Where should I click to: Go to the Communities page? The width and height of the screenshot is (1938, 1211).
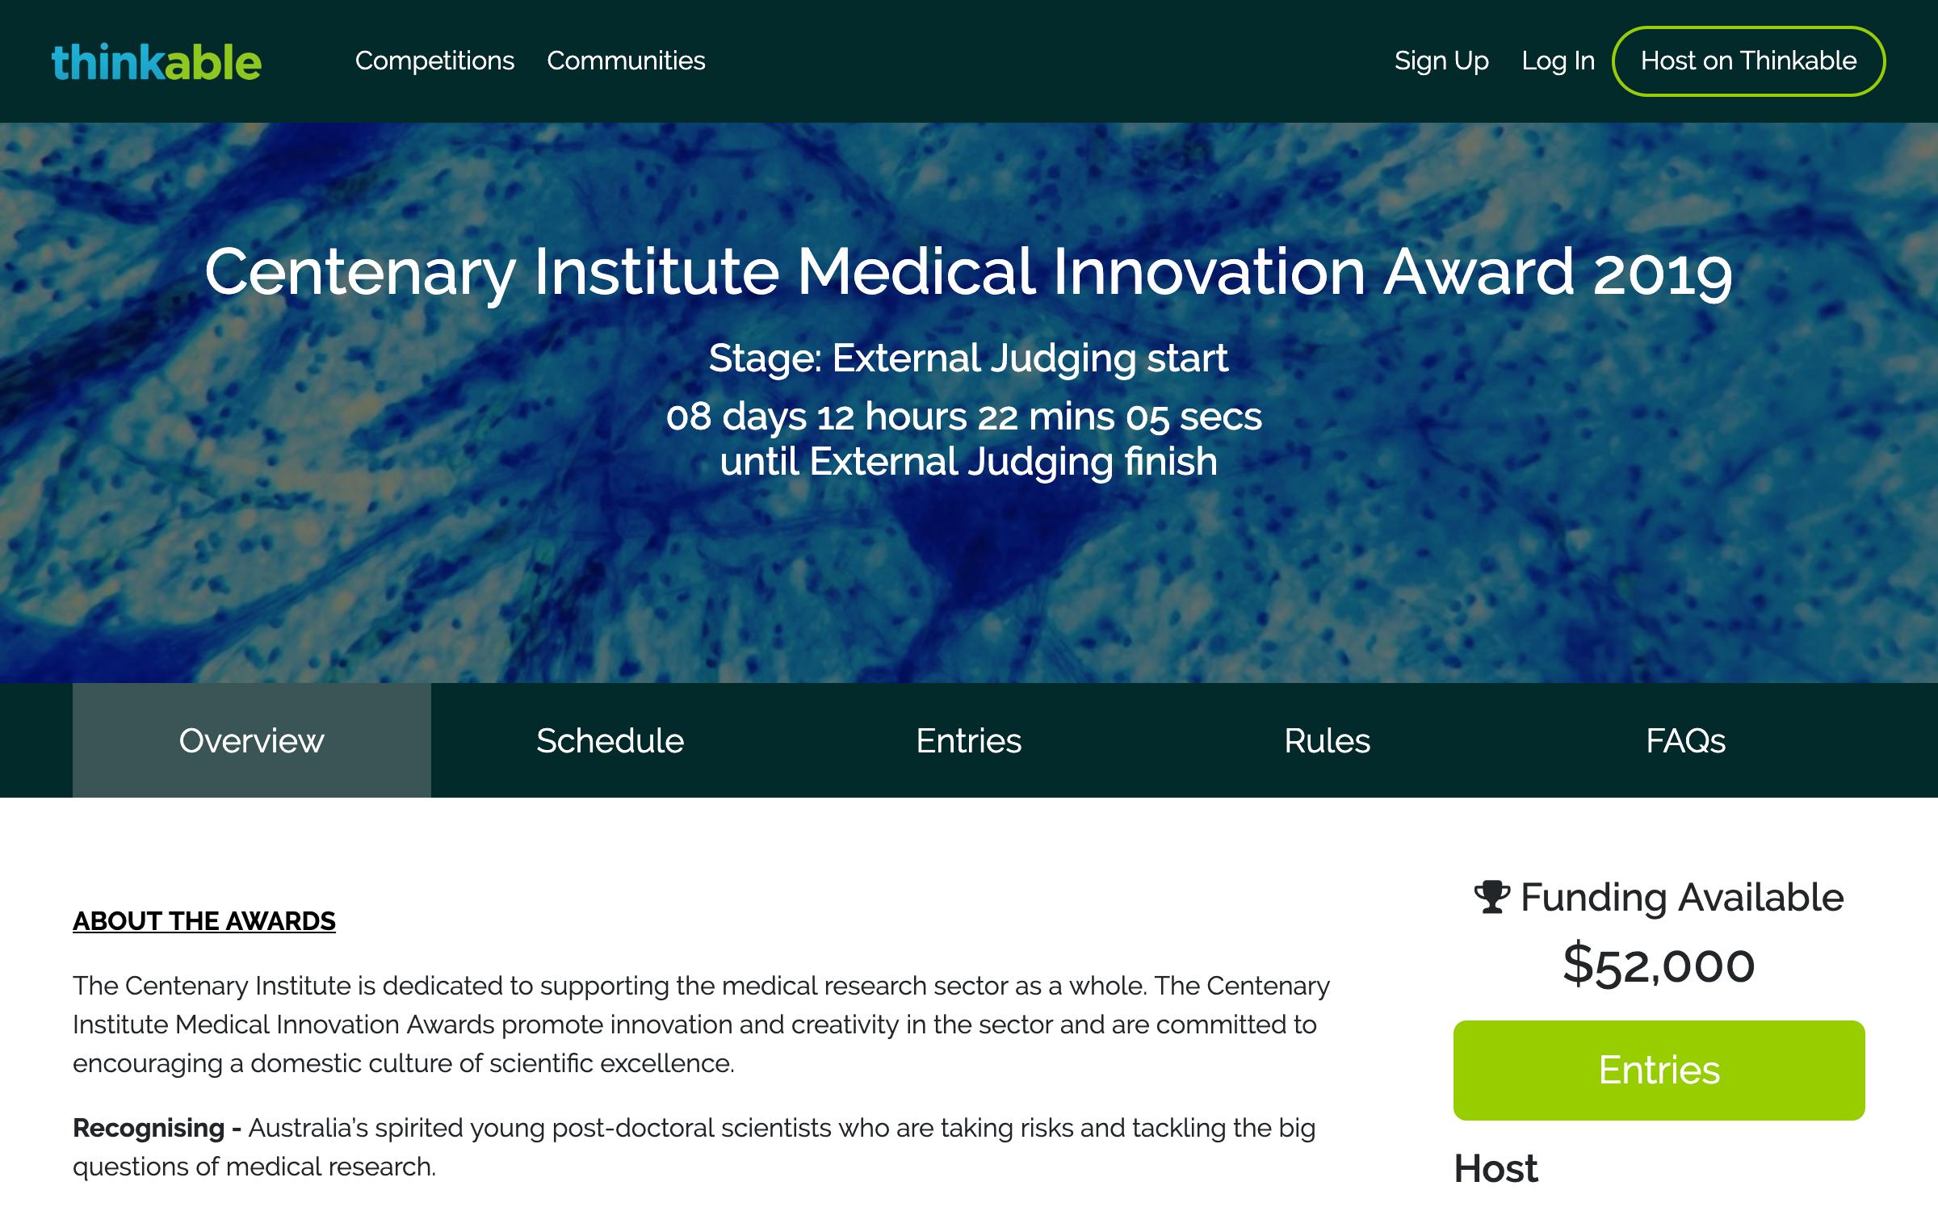tap(626, 61)
